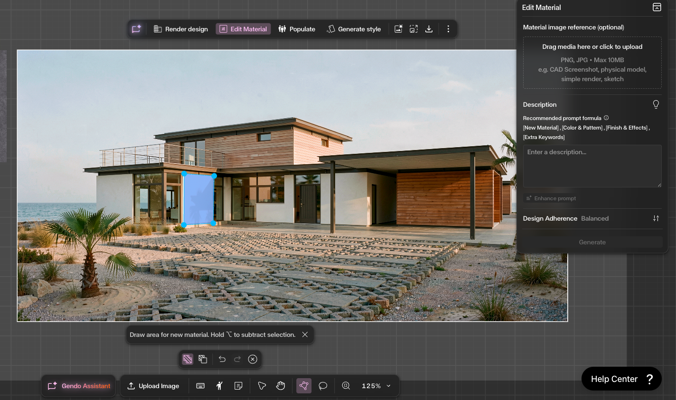Screen dimensions: 676x400
Task: Switch to the subtract selection mode icon
Action: 203,359
